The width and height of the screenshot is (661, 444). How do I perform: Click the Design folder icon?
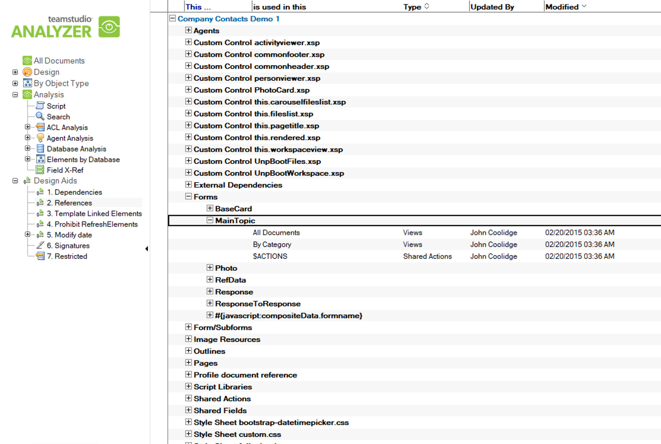[27, 72]
